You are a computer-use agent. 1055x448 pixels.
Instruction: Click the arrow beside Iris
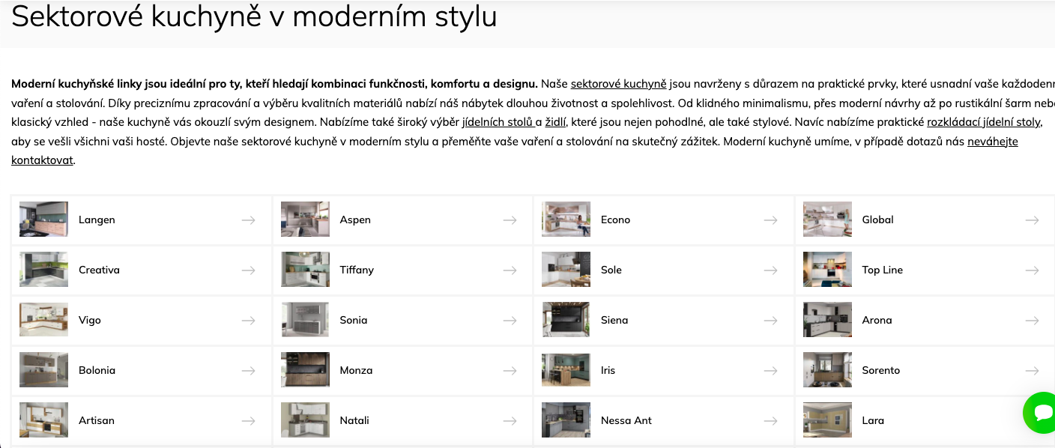pyautogui.click(x=770, y=371)
